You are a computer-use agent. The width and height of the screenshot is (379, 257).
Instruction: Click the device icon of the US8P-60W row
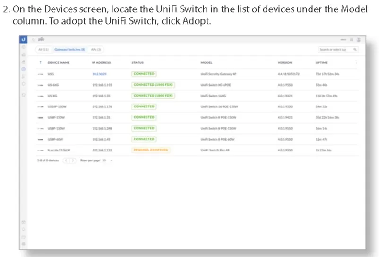41,140
